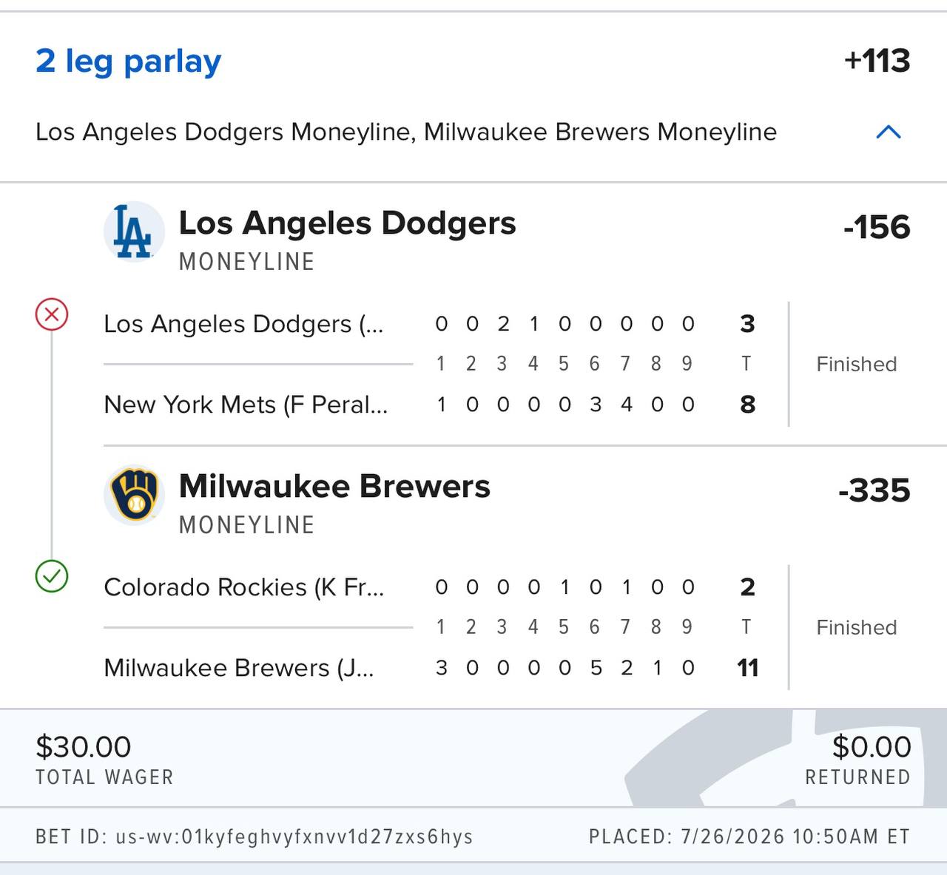This screenshot has height=875, width=947.
Task: Collapse the parlay details chevron
Action: coord(888,132)
